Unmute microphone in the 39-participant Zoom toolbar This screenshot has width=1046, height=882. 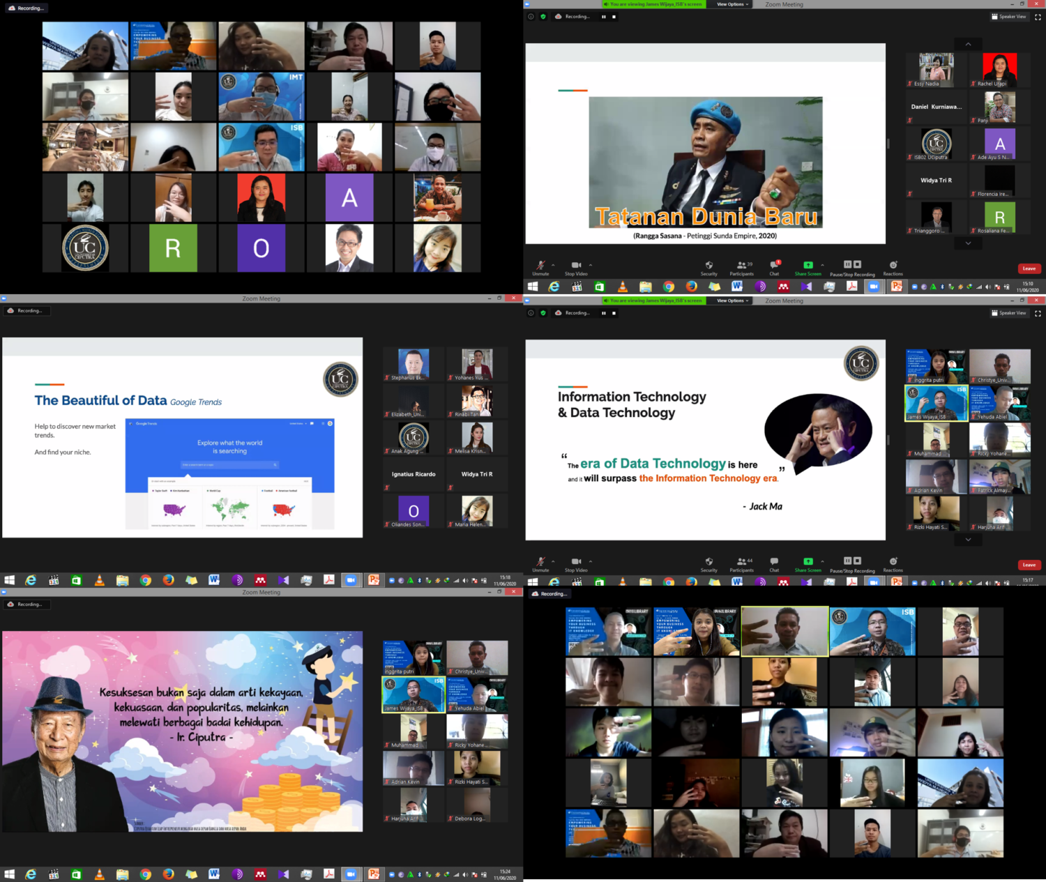pos(540,266)
